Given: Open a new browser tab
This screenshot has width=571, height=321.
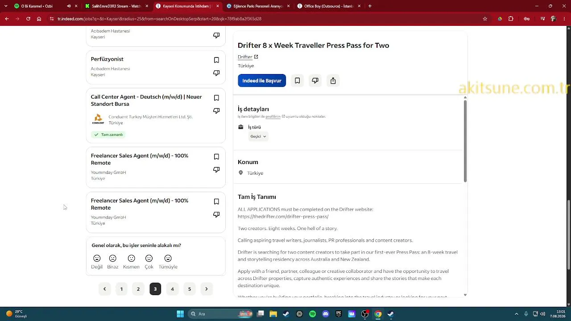Looking at the screenshot, I should pyautogui.click(x=370, y=6).
